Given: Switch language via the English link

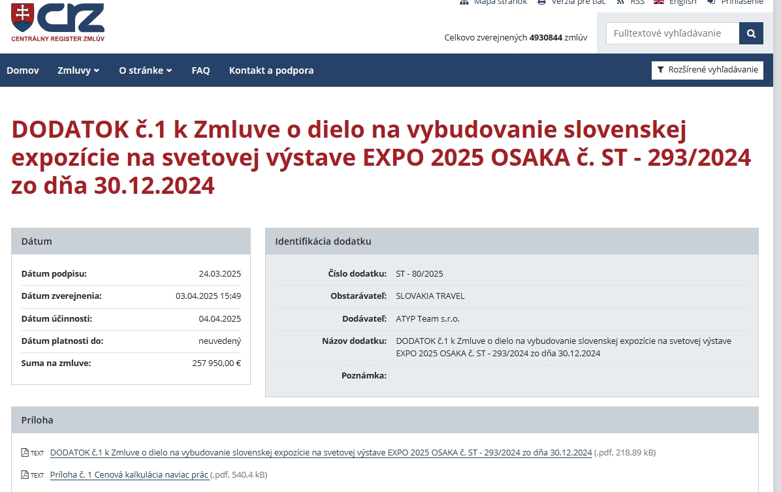Looking at the screenshot, I should pyautogui.click(x=682, y=3).
